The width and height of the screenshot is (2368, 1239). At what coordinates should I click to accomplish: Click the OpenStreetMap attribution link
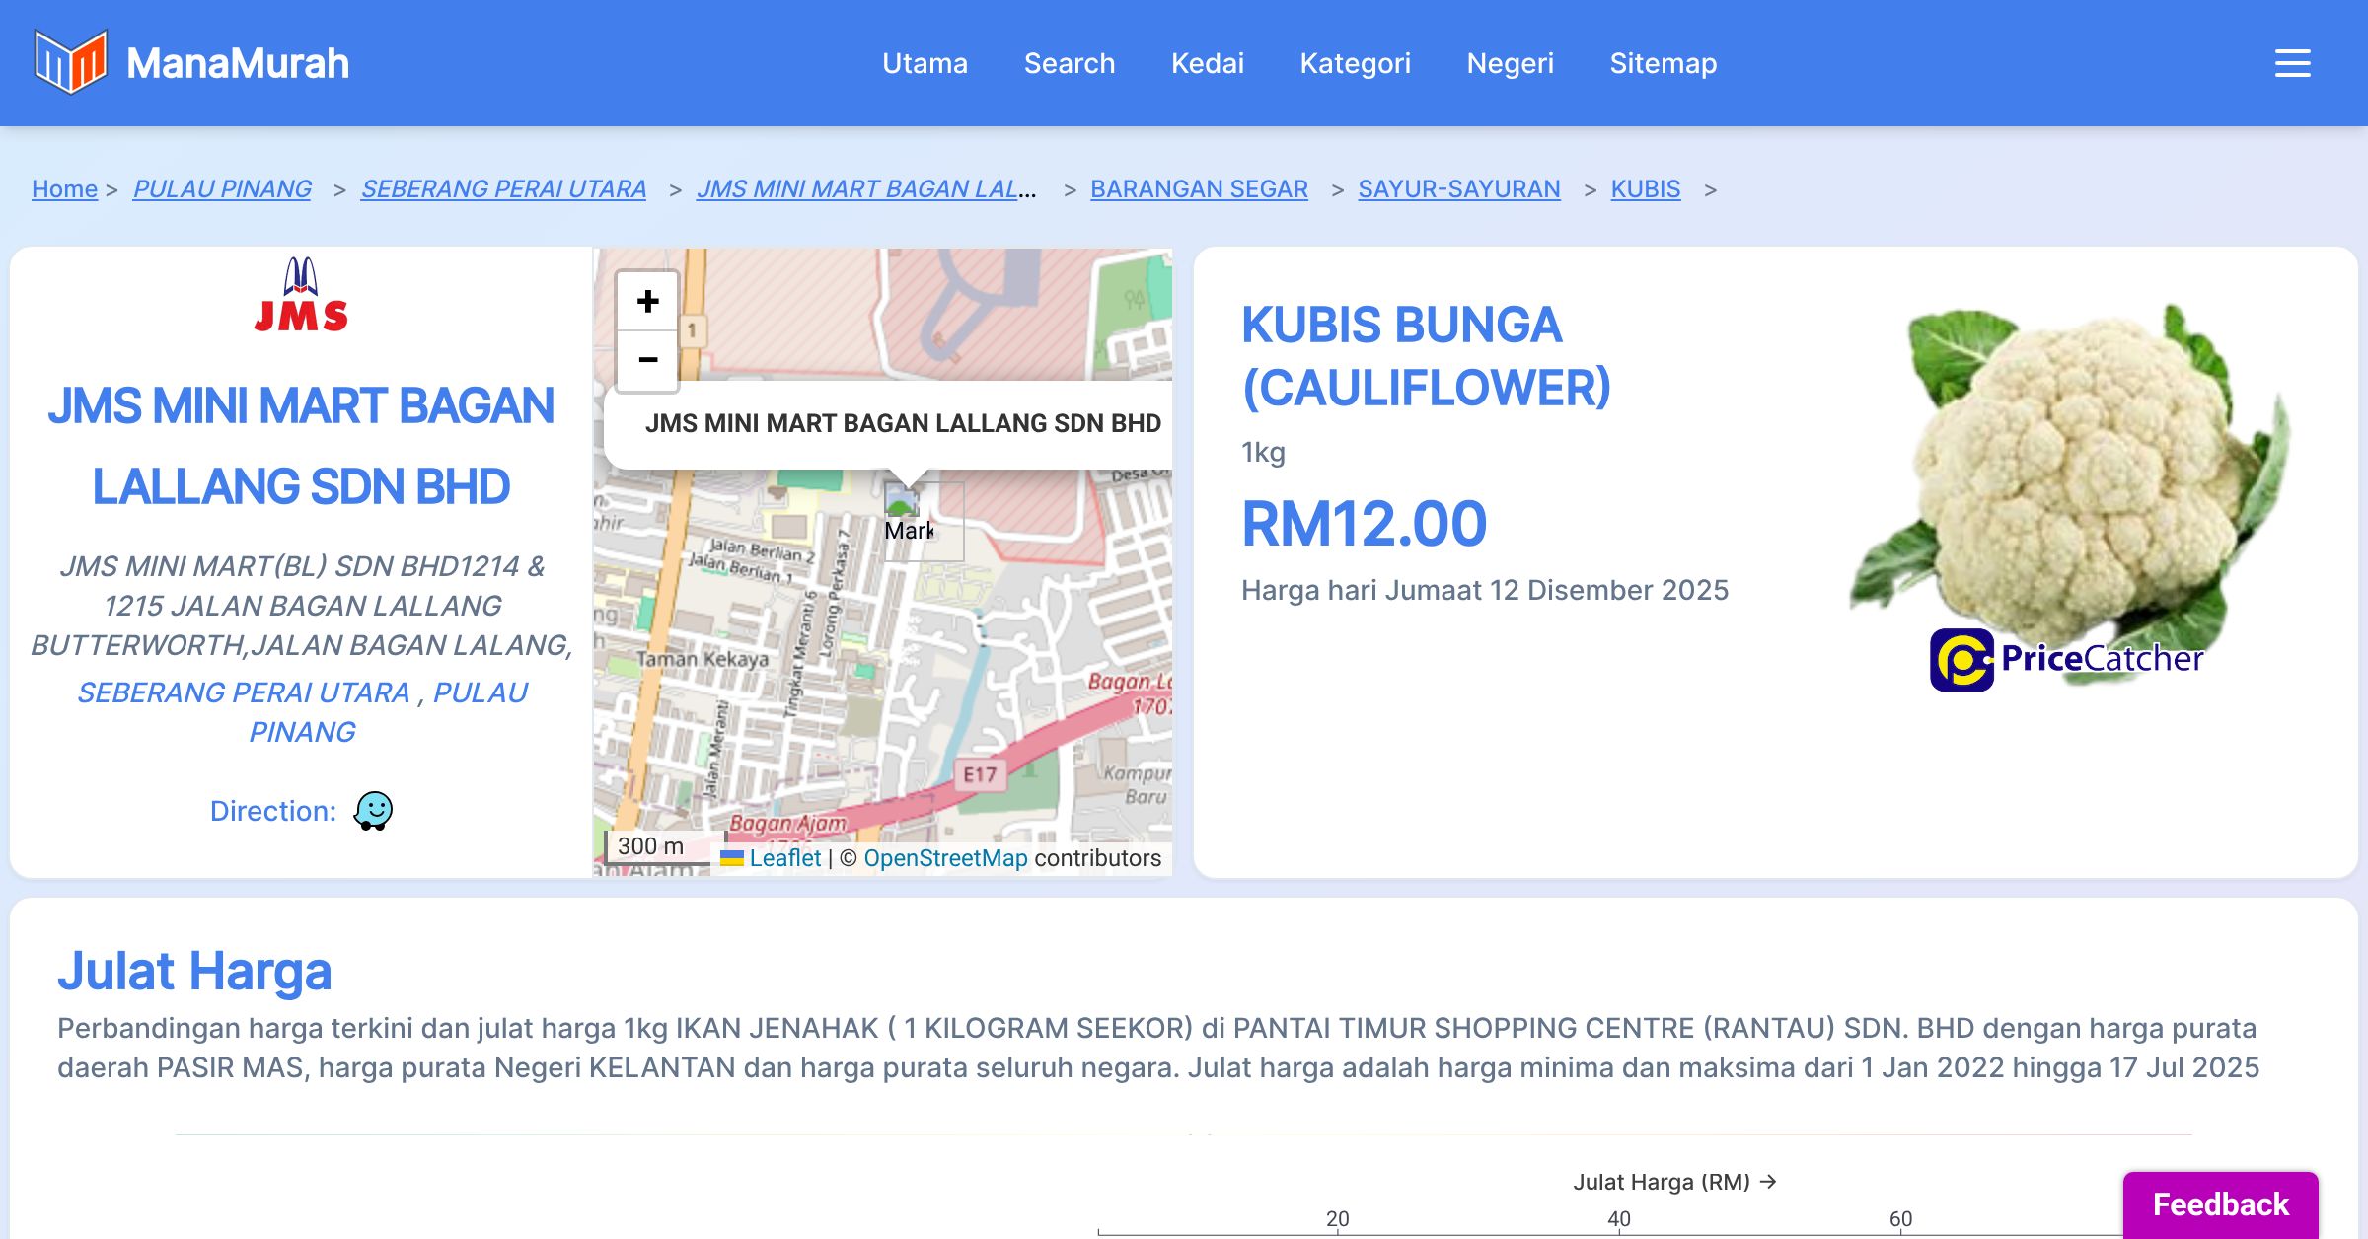tap(945, 858)
